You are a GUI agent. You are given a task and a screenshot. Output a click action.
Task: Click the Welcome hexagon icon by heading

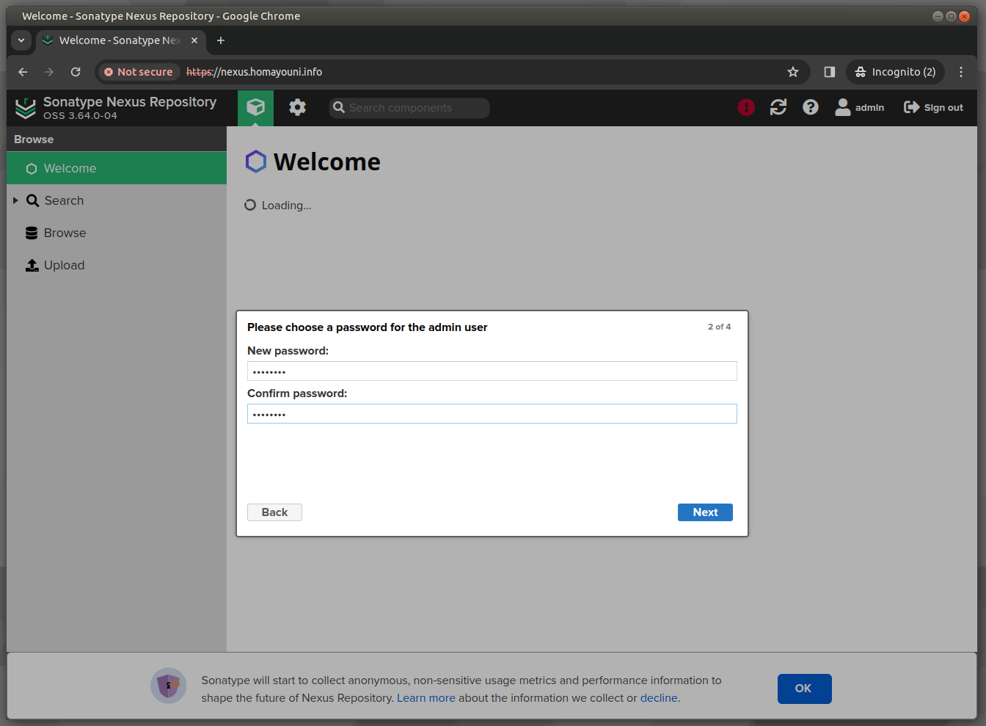255,161
